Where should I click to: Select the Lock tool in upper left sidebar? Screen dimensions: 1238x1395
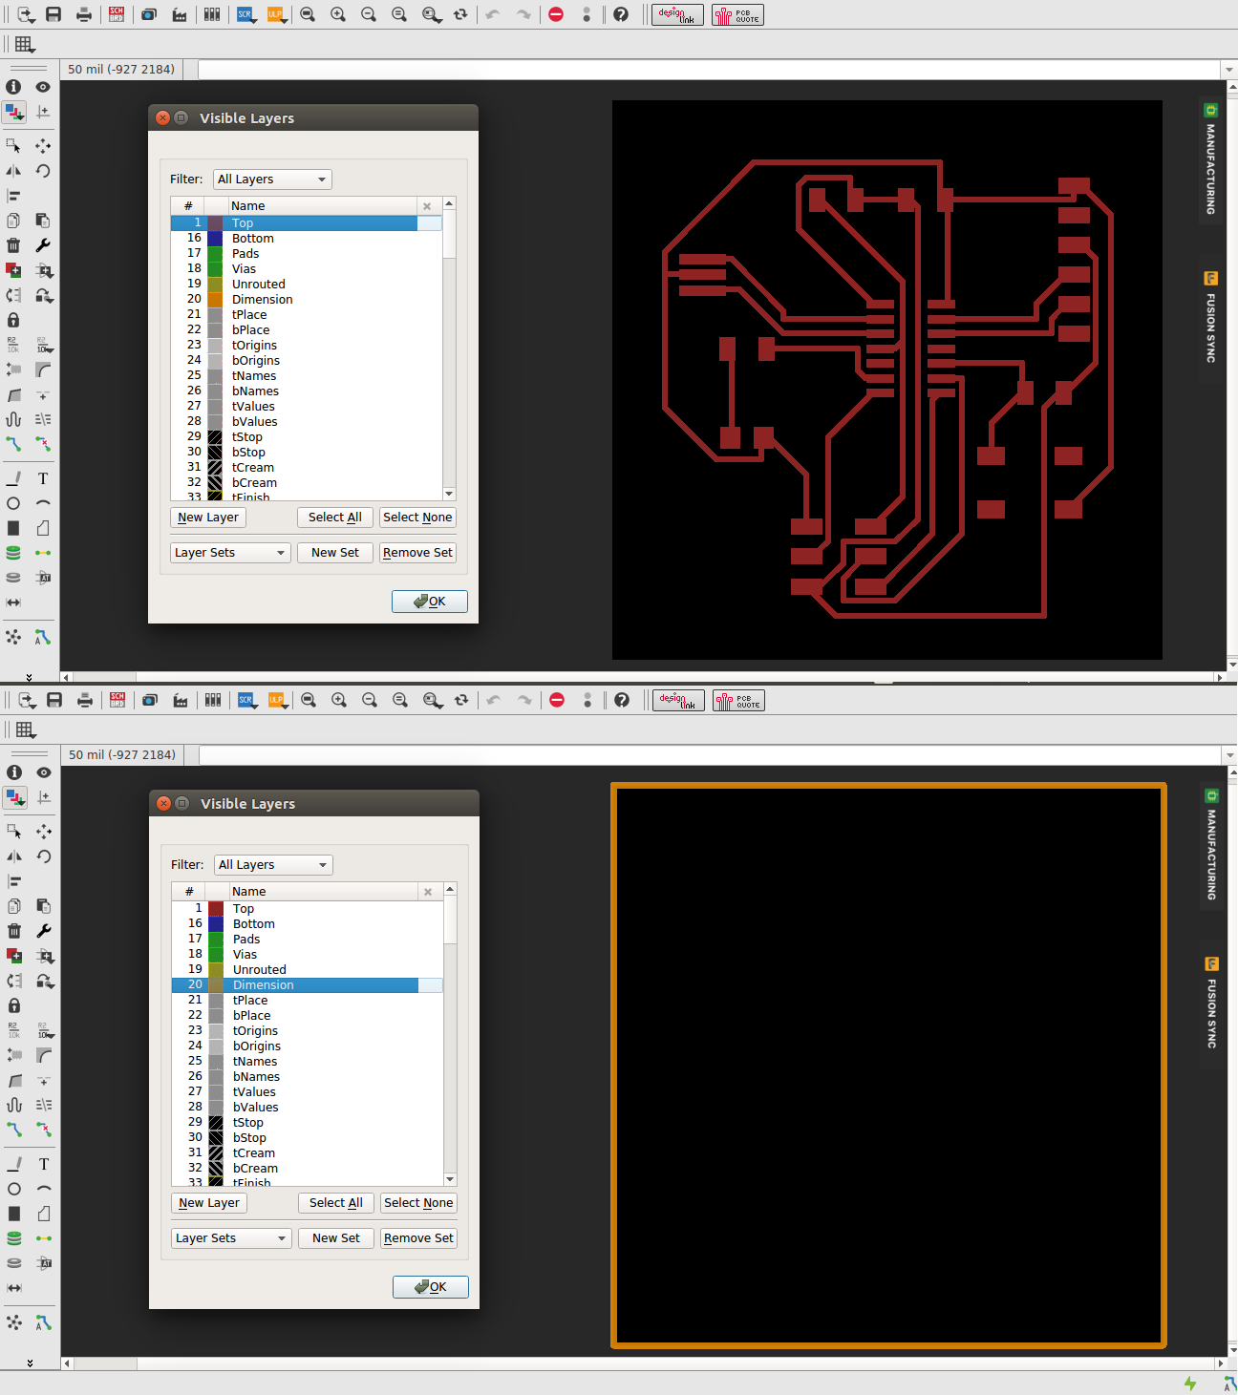13,320
